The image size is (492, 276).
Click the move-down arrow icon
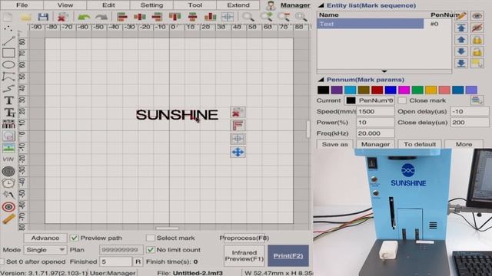coord(461,51)
